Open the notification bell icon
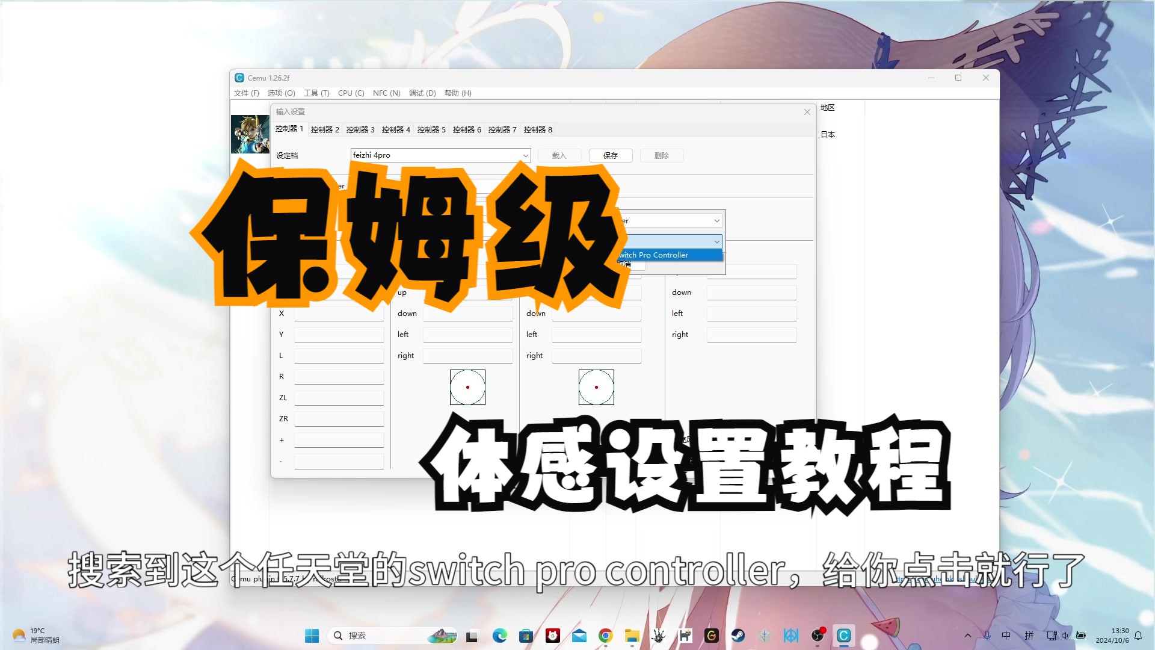1155x650 pixels. [x=1138, y=636]
